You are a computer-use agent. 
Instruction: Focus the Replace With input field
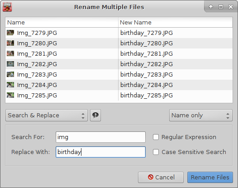point(100,152)
